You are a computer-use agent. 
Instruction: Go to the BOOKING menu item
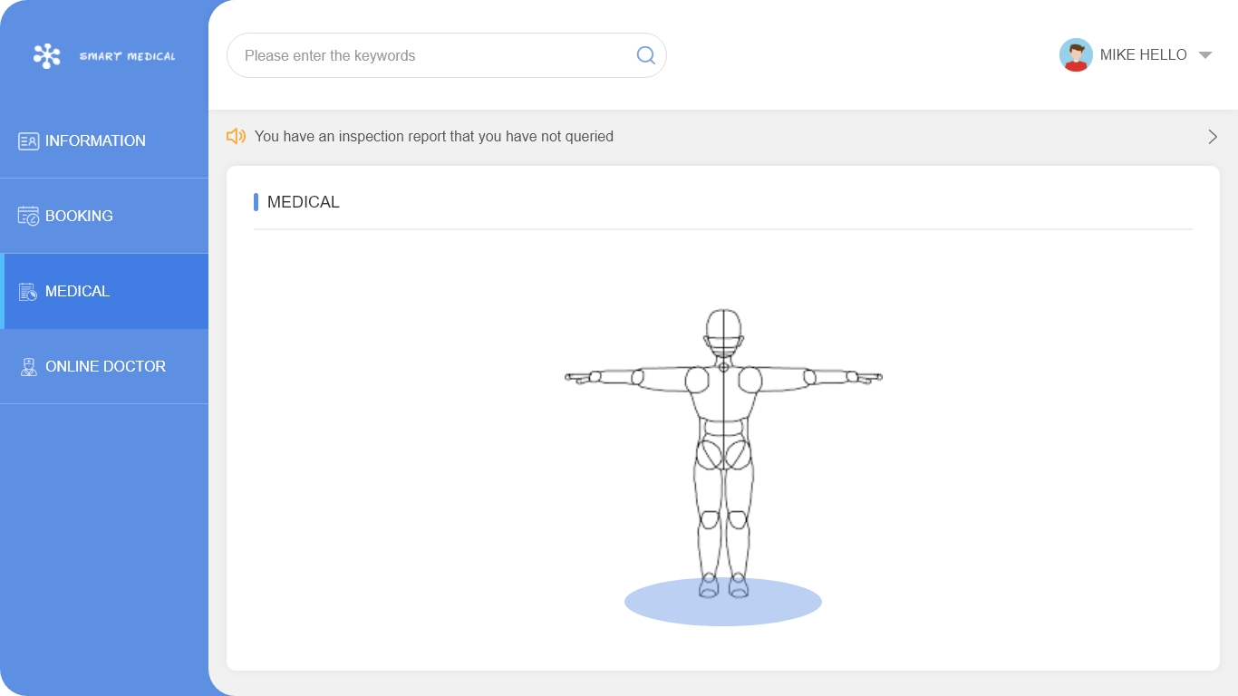79,217
